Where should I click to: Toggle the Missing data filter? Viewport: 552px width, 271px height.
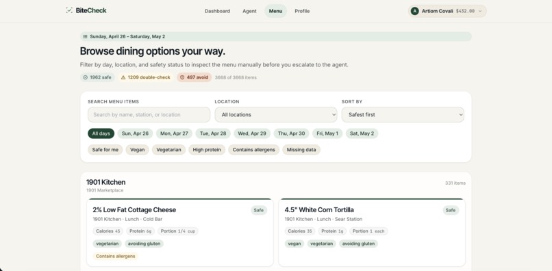click(301, 150)
